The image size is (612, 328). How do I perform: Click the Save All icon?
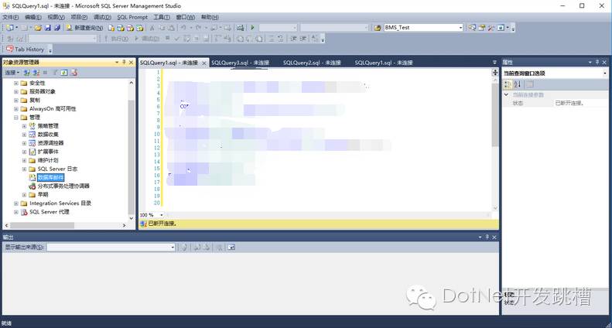57,28
